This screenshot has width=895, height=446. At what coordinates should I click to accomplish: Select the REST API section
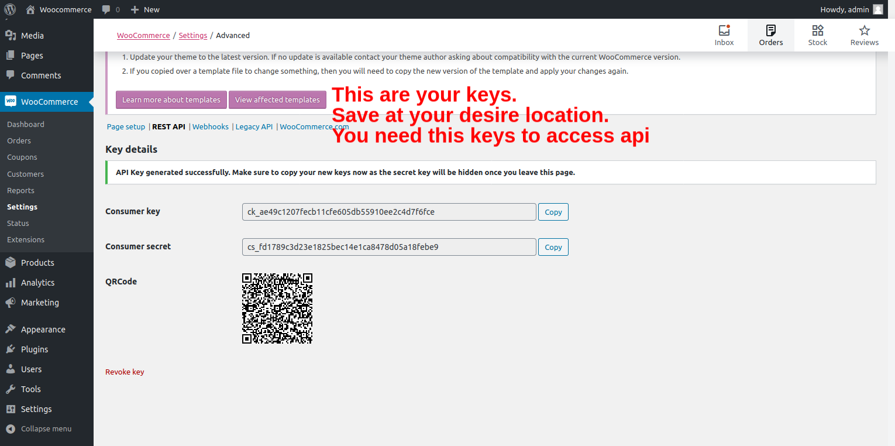tap(168, 126)
